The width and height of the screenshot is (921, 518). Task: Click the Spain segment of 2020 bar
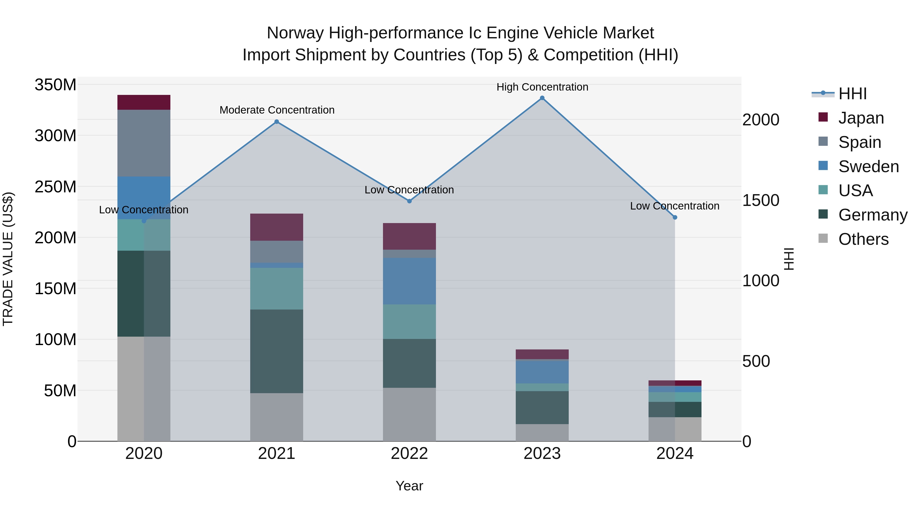tap(144, 143)
